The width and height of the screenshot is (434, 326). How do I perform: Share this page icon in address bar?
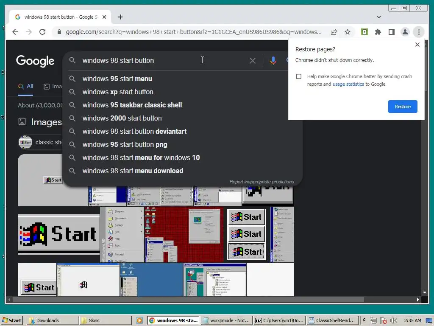click(x=334, y=32)
